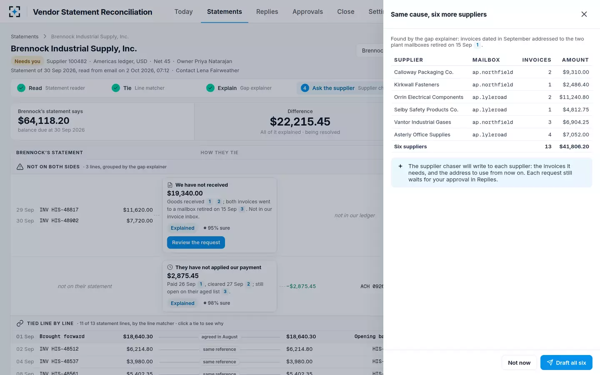Select Orrin Electrical Components supplier
The height and width of the screenshot is (375, 600).
click(492, 97)
